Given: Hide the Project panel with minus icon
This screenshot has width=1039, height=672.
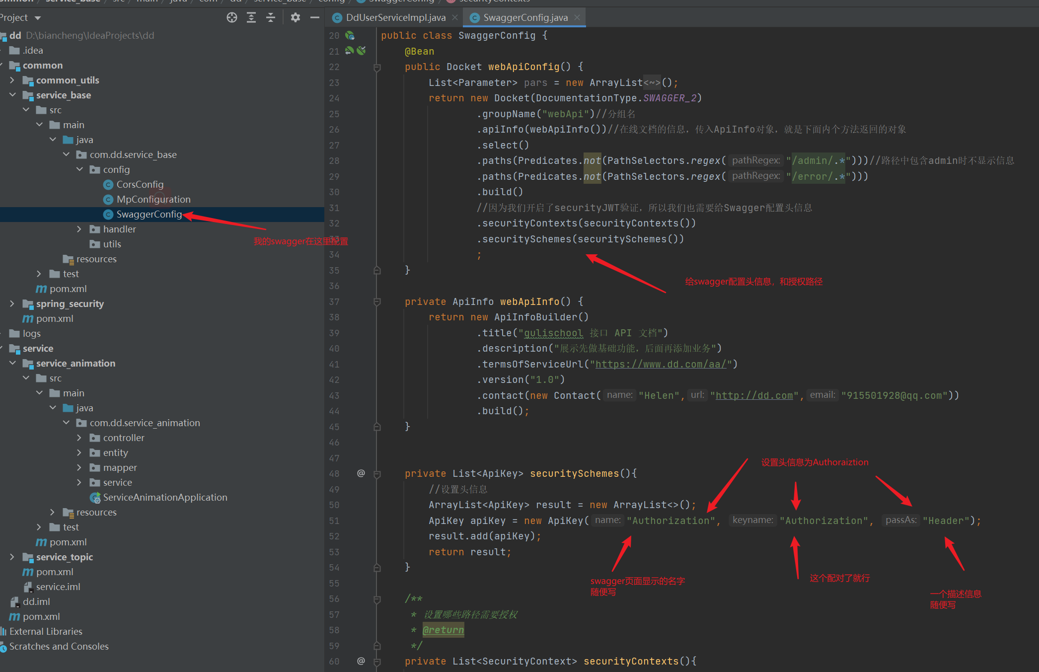Looking at the screenshot, I should click(314, 18).
